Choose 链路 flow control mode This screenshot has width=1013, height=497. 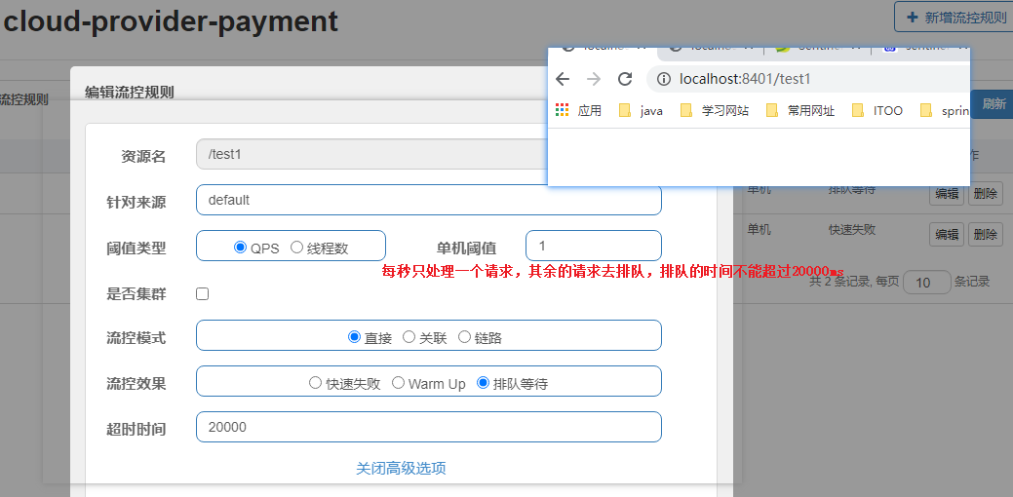pos(464,336)
